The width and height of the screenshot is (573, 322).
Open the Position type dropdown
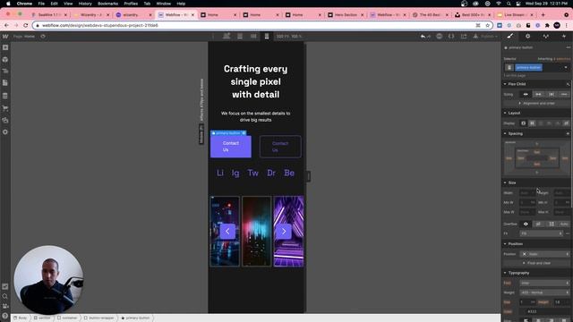pyautogui.click(x=544, y=254)
